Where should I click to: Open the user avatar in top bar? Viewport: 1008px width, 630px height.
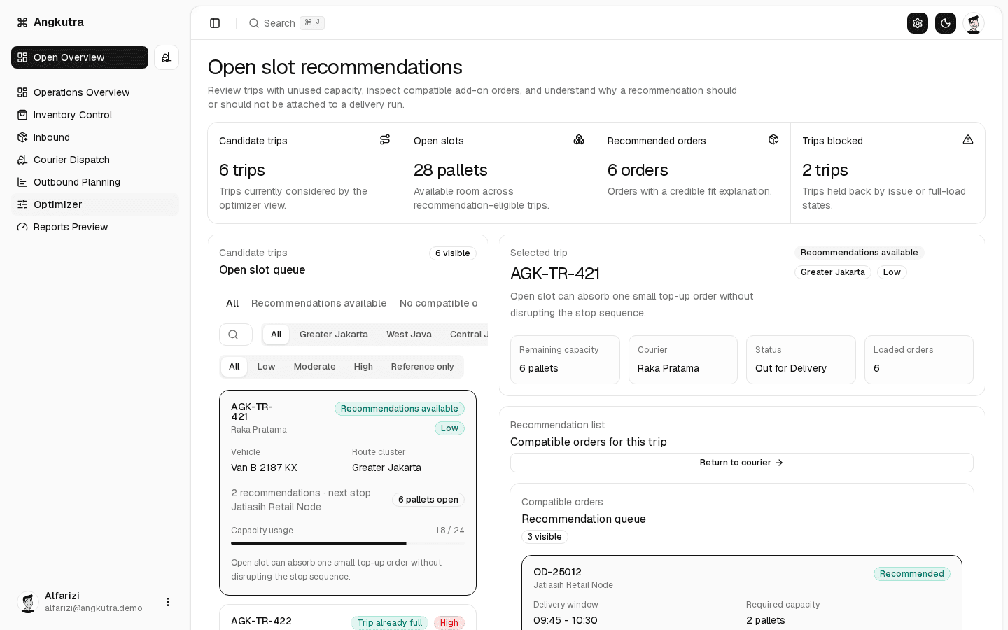[x=974, y=23]
